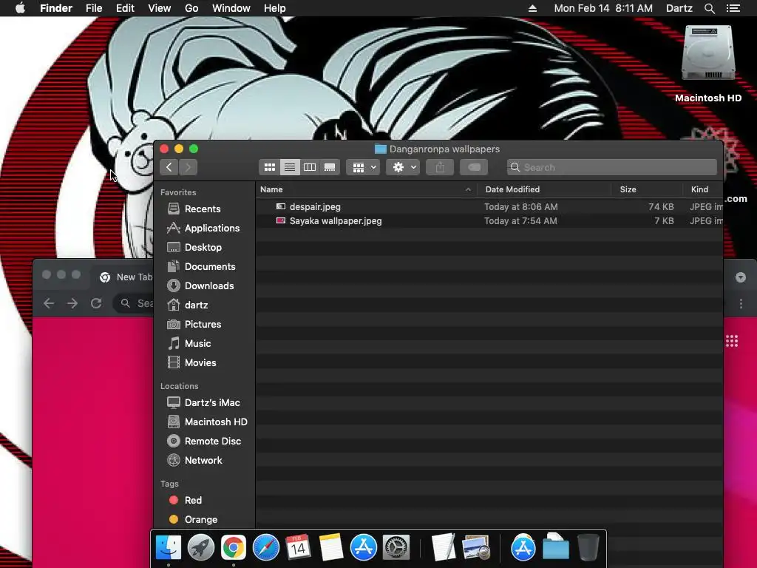Go forward in Finder history
Image resolution: width=757 pixels, height=568 pixels.
pos(189,167)
